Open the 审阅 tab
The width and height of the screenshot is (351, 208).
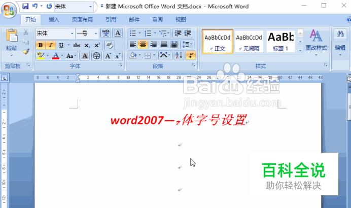pos(158,19)
